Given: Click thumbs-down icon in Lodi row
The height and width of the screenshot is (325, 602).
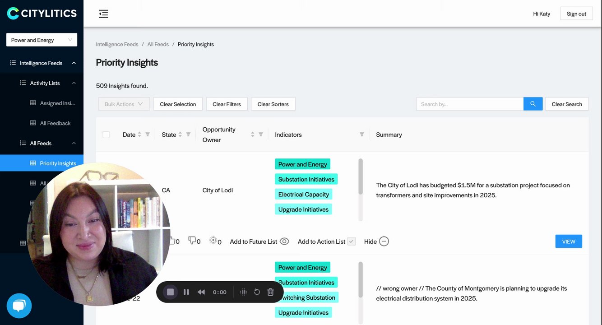Looking at the screenshot, I should click(192, 241).
